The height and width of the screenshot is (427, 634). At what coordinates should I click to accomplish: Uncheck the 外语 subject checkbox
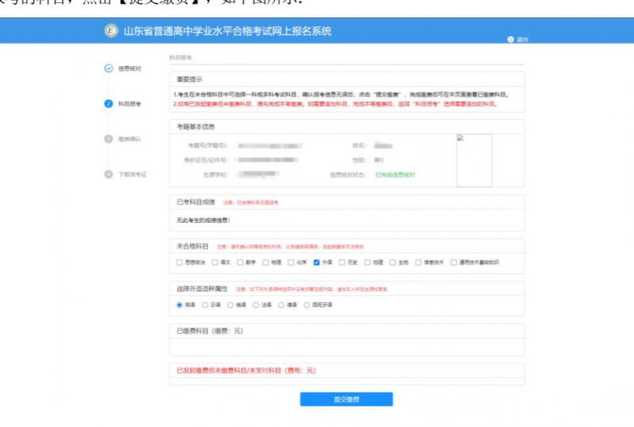coord(316,262)
